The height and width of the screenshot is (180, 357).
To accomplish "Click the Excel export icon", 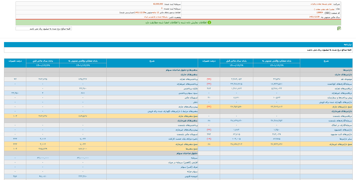I will (339, 29).
